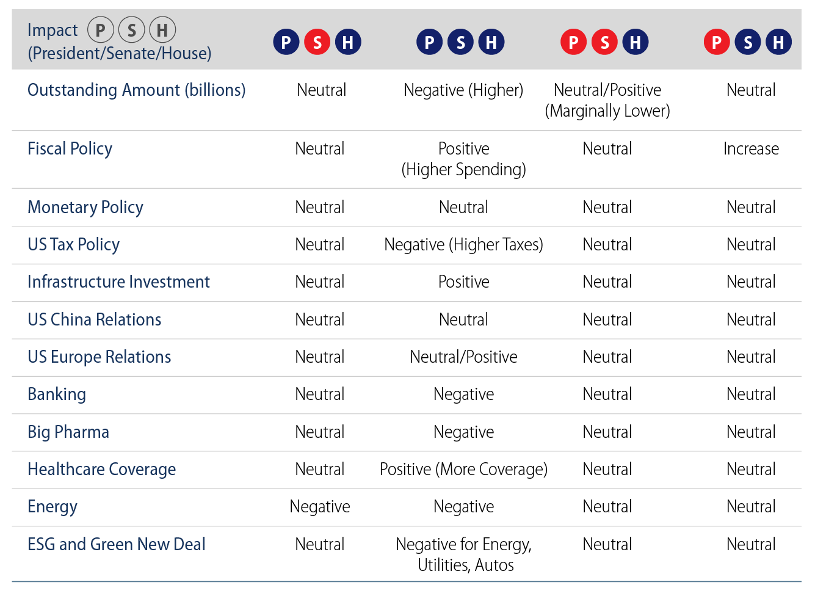
Task: Pick the red P circle in the third scenario column
Action: pyautogui.click(x=574, y=42)
